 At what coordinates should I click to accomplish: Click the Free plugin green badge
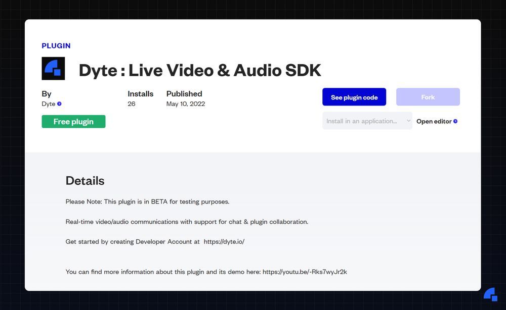click(73, 121)
